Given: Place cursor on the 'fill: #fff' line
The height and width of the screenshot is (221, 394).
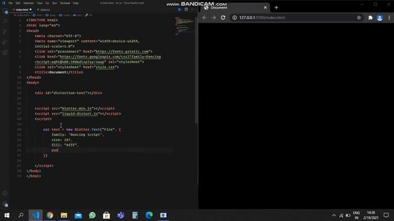Looking at the screenshot, I should pyautogui.click(x=65, y=145).
